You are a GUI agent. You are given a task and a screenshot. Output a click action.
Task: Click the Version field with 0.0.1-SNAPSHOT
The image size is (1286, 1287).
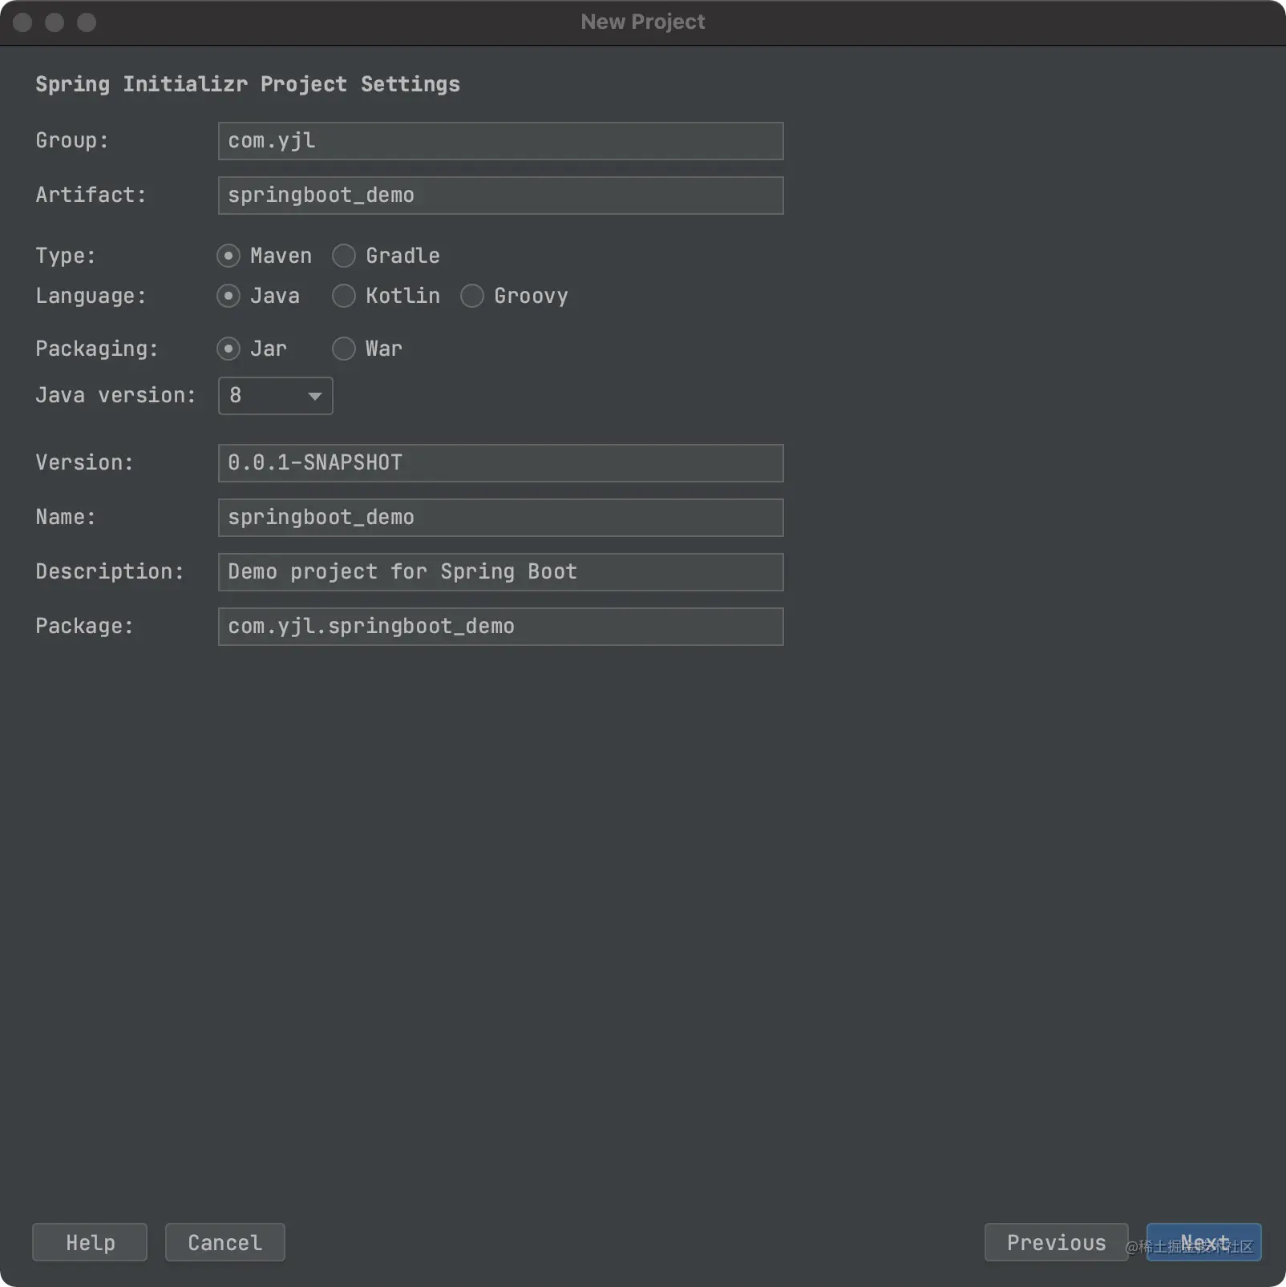click(500, 463)
